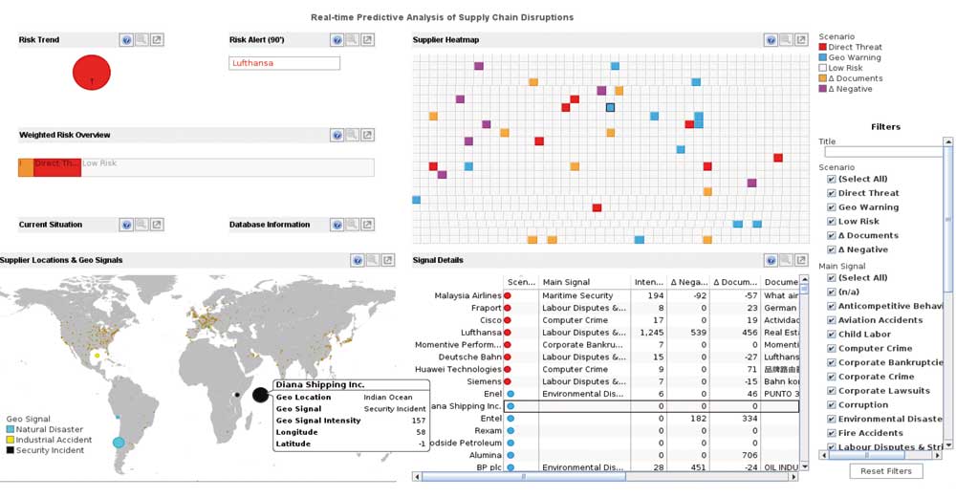Viewport: 956px width, 498px height.
Task: Open help for Supplier Locations & Geo Signals
Action: click(x=358, y=260)
